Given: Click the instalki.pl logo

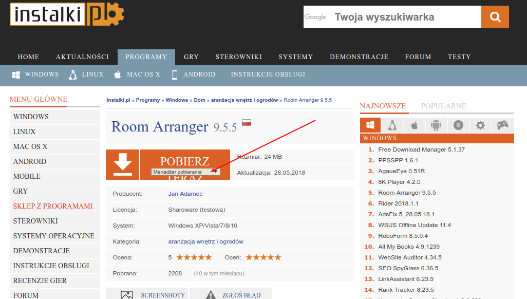Looking at the screenshot, I should (x=67, y=14).
